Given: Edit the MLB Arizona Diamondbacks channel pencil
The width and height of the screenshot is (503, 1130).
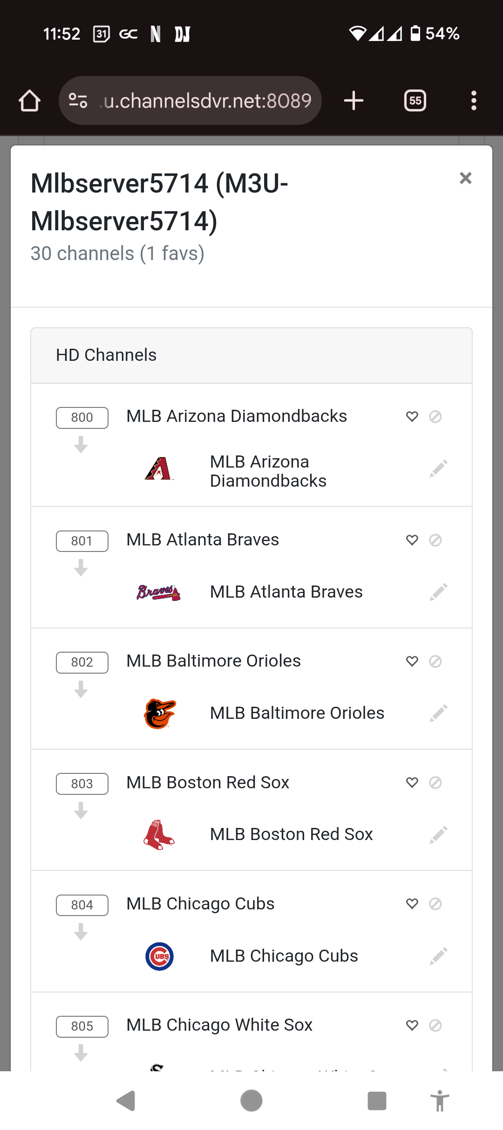Looking at the screenshot, I should [438, 469].
